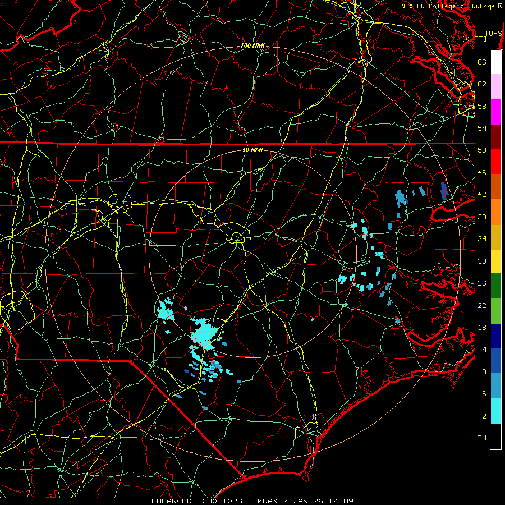The width and height of the screenshot is (505, 505).
Task: Click the '18' legend value label
Action: coord(482,328)
